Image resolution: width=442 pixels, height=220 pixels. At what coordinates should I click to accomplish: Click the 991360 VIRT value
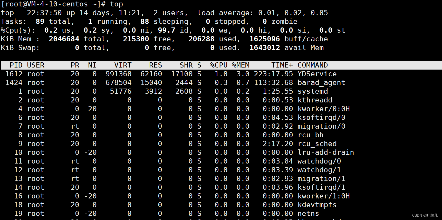(x=119, y=74)
